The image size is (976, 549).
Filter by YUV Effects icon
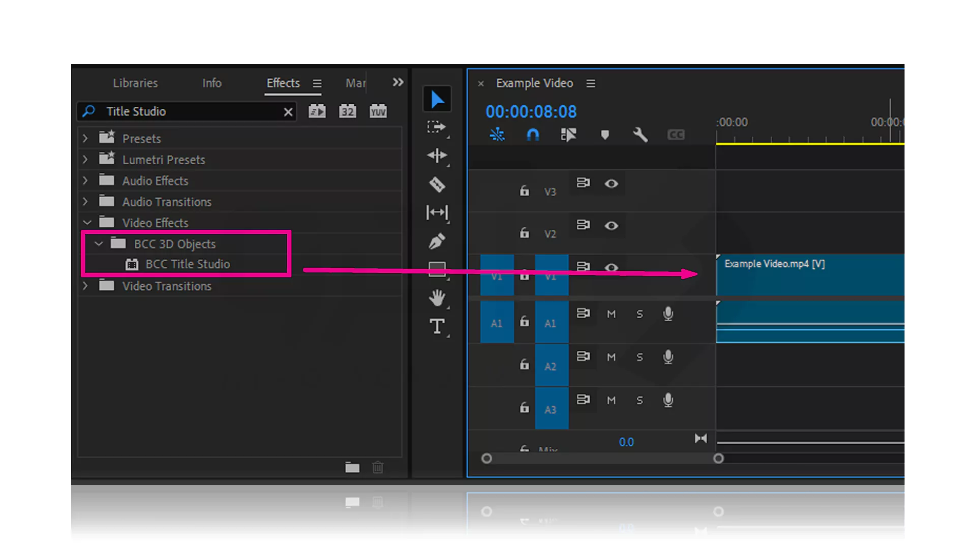pos(378,111)
